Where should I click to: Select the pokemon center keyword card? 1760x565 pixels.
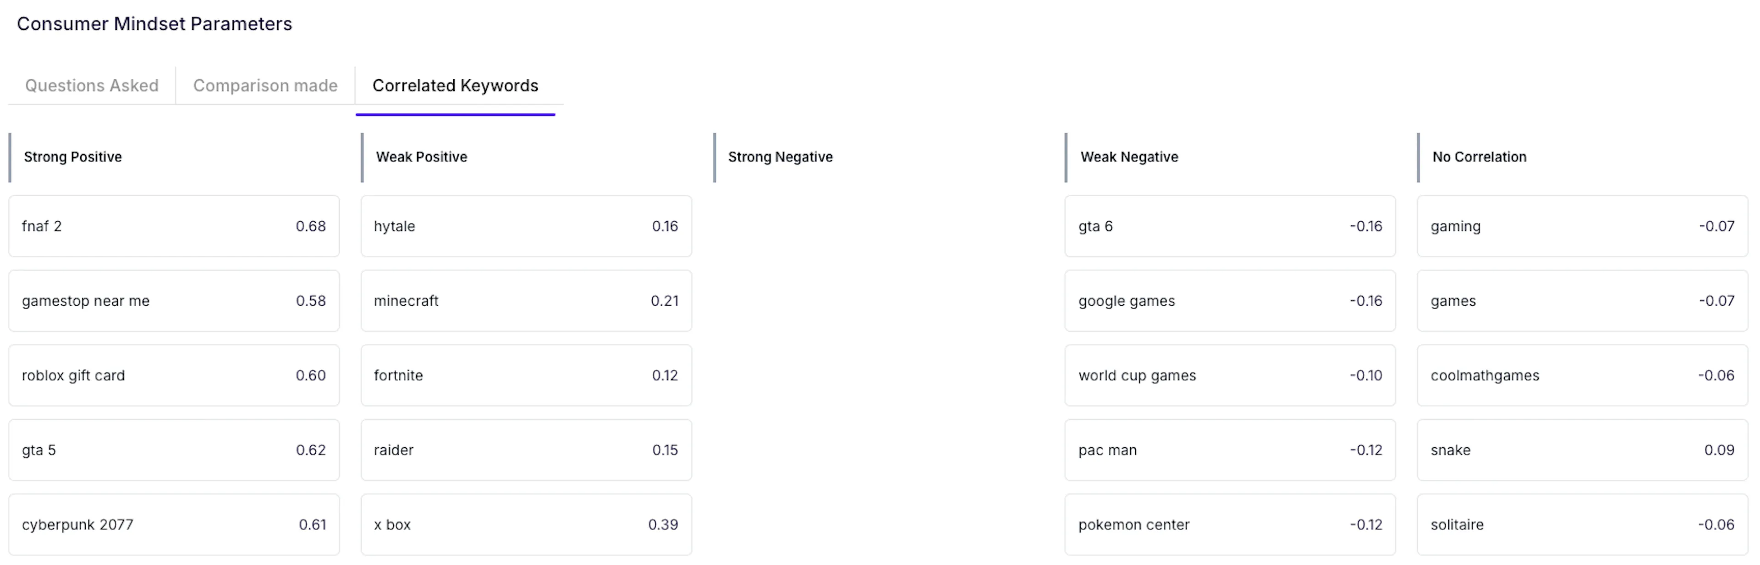1230,524
